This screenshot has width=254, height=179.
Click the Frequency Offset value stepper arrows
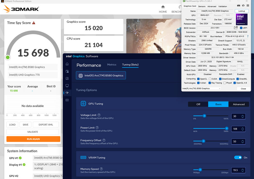[242, 142]
